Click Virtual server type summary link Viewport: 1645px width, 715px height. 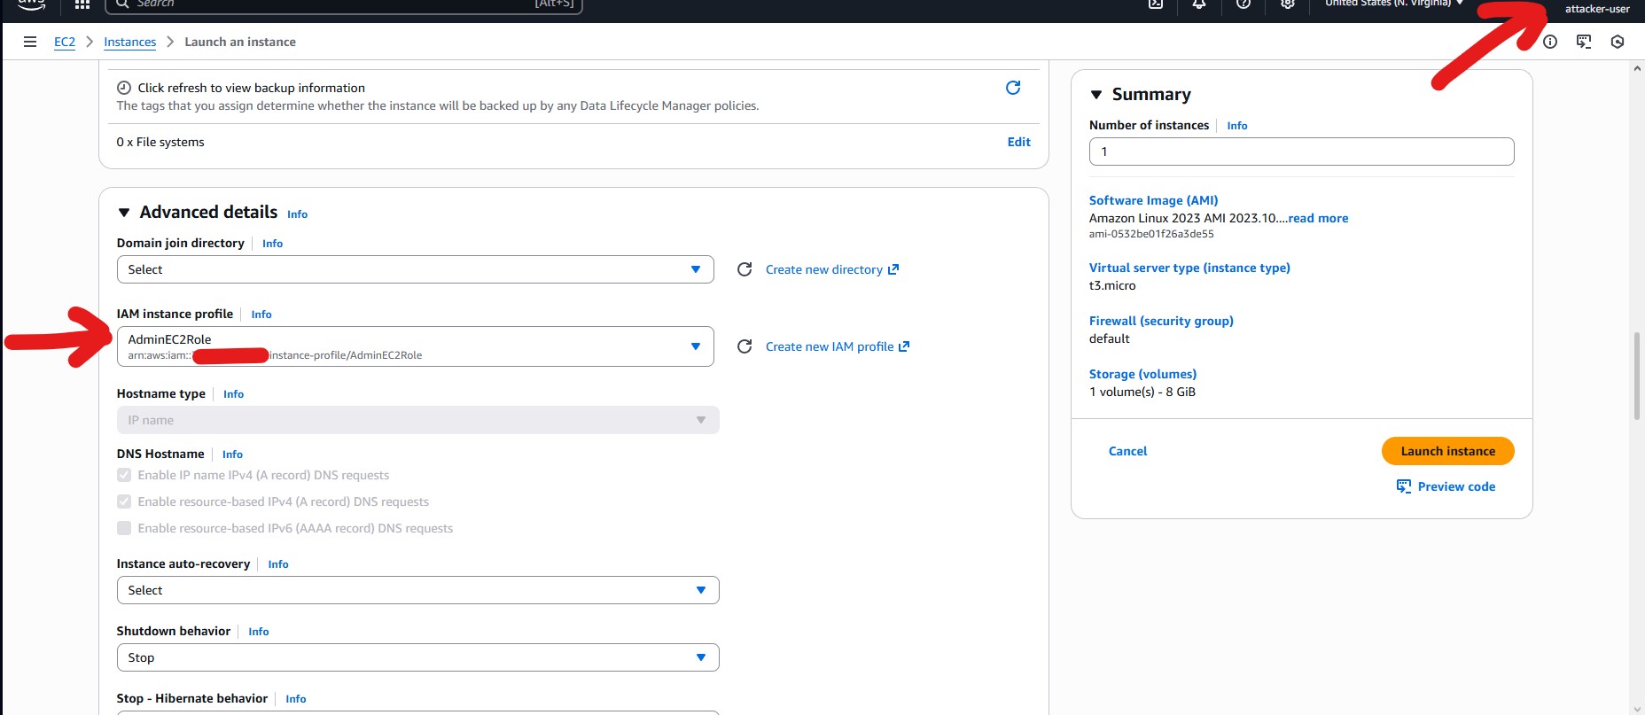(x=1189, y=268)
